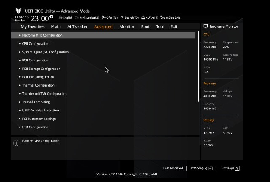Click Ratio value 43x
This screenshot has width=270, height=182.
pos(206,72)
